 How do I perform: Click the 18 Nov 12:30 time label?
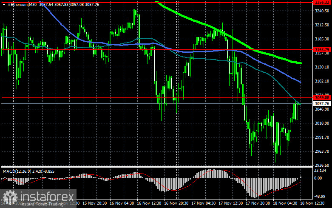(312, 203)
